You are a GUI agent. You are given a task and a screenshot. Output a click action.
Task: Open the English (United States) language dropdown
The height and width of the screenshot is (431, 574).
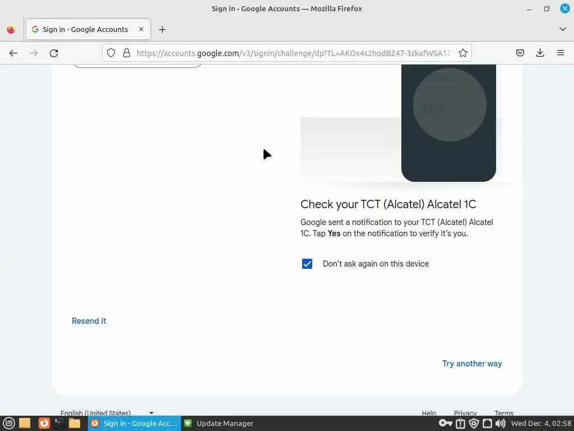point(107,413)
